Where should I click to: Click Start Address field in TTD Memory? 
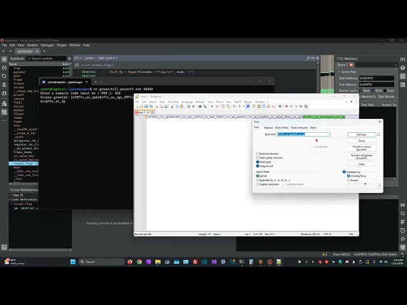376,78
